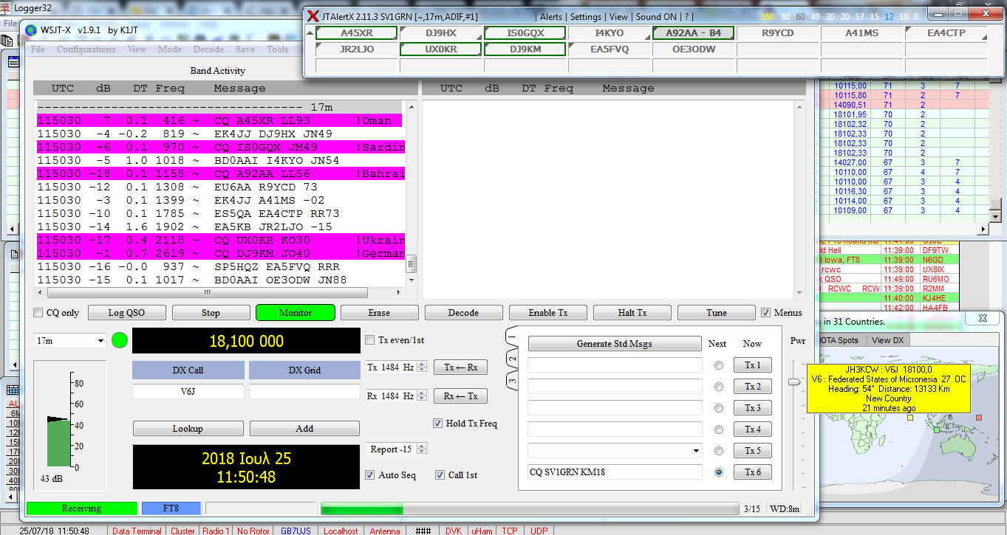Open the ? help menu in JTAlertX

687,17
